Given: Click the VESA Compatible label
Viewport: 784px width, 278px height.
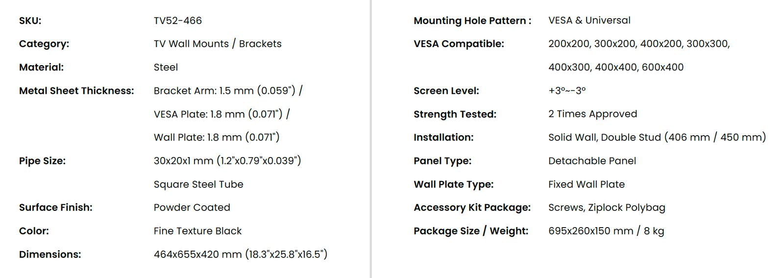Looking at the screenshot, I should click(x=459, y=44).
